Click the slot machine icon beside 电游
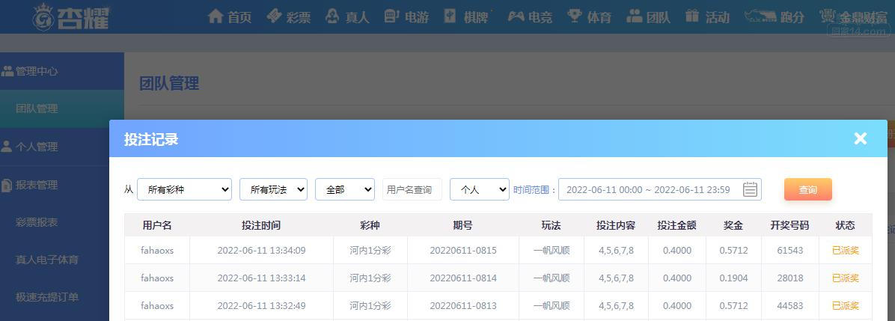This screenshot has height=321, width=895. coord(391,16)
